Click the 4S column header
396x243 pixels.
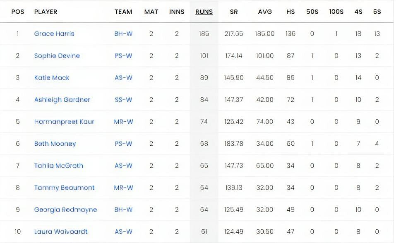358,12
